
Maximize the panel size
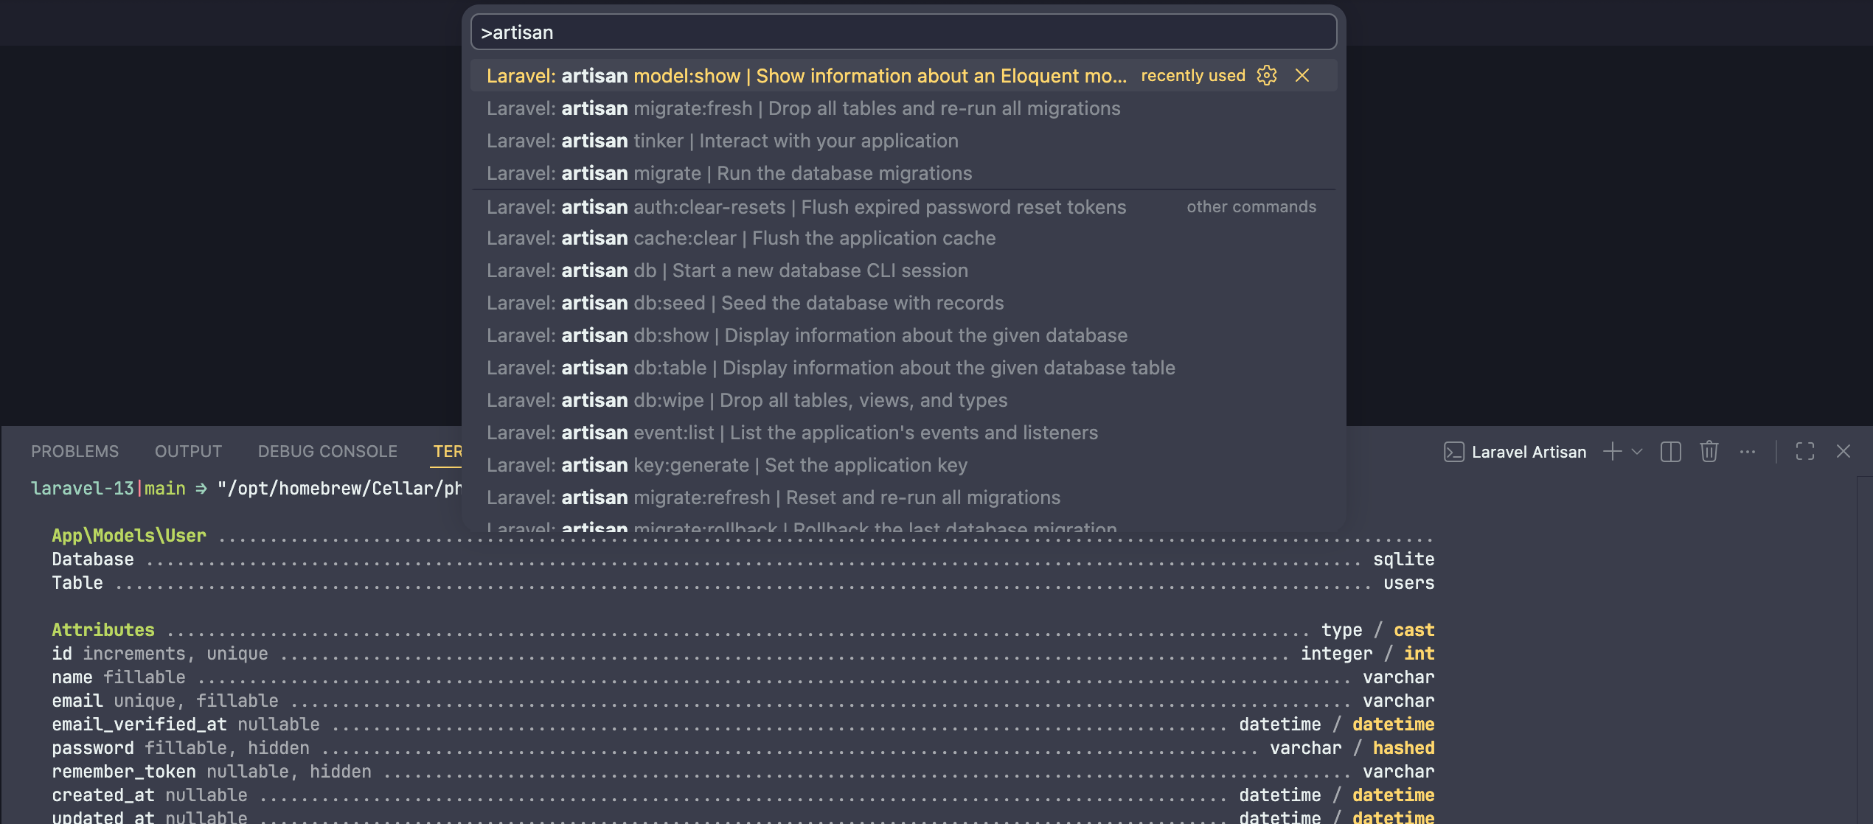[1804, 452]
